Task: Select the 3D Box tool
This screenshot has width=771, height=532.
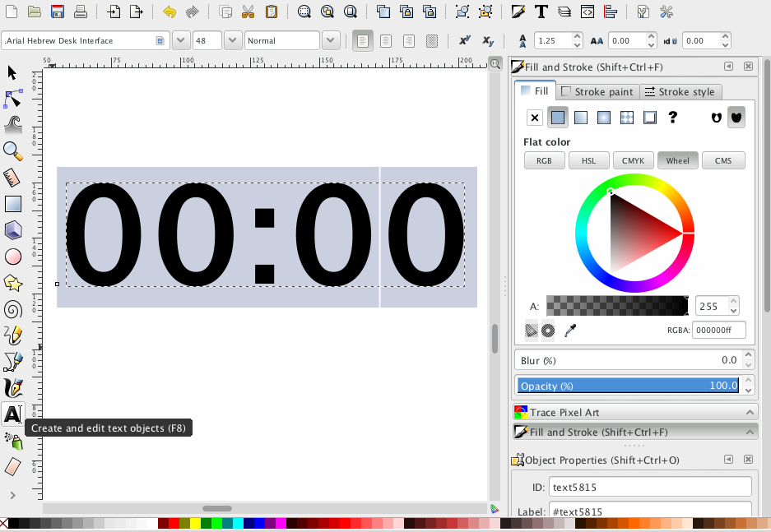Action: 13,230
